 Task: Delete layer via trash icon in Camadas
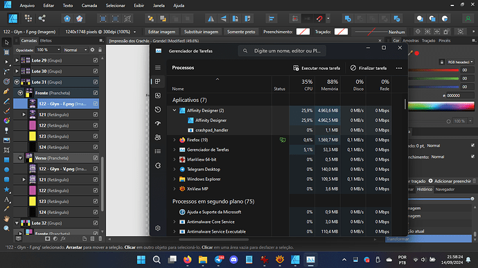[x=100, y=239]
